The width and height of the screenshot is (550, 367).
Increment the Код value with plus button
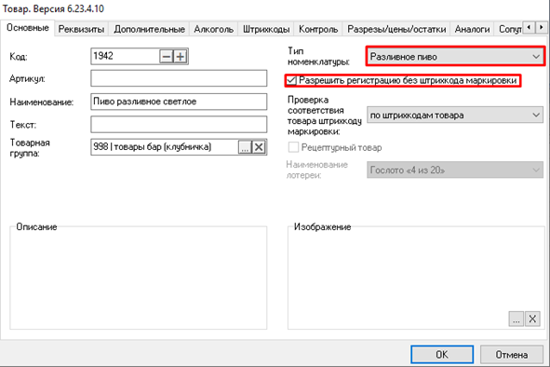pos(181,57)
